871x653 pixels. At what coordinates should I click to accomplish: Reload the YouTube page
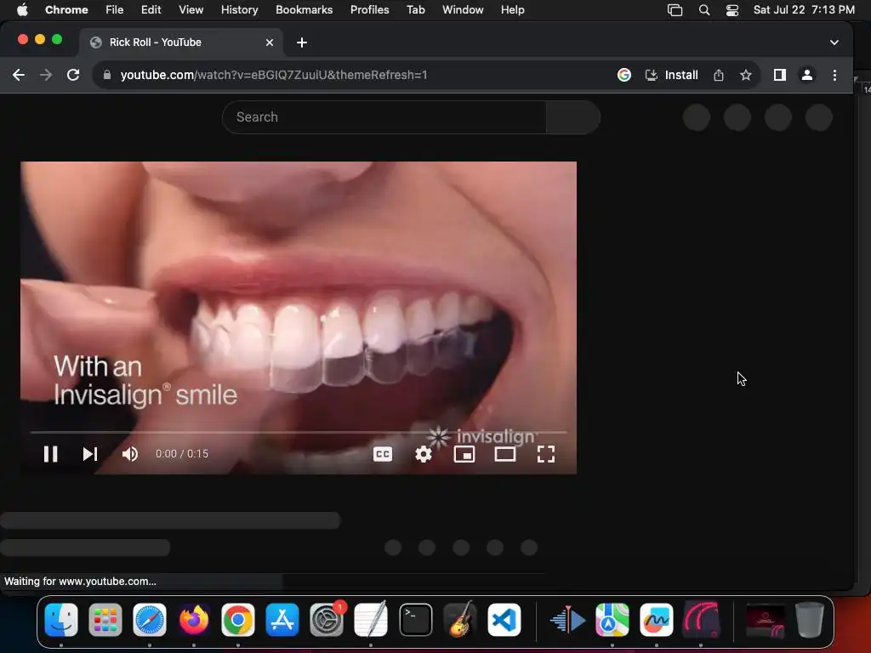(73, 75)
